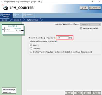Click the Finish button
This screenshot has height=95, width=102.
(x=97, y=93)
